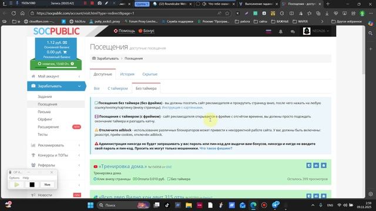
Task: Open Telegram from the taskbar
Action: coord(276,205)
